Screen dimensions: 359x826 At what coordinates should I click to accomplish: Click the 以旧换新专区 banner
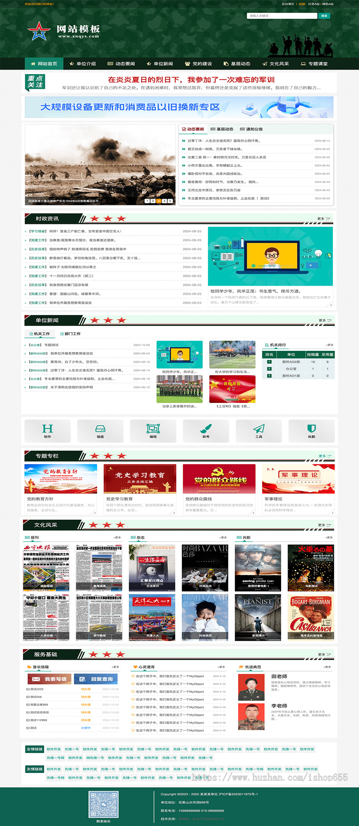179,107
